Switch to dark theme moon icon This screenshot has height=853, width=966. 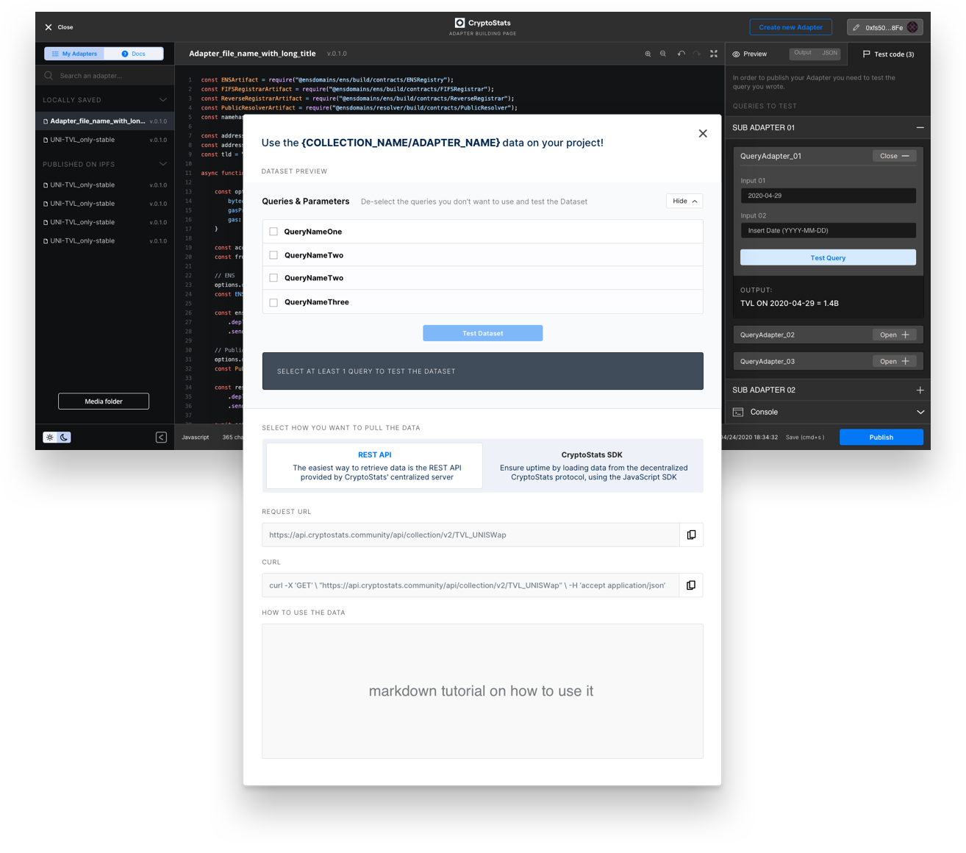(x=64, y=437)
